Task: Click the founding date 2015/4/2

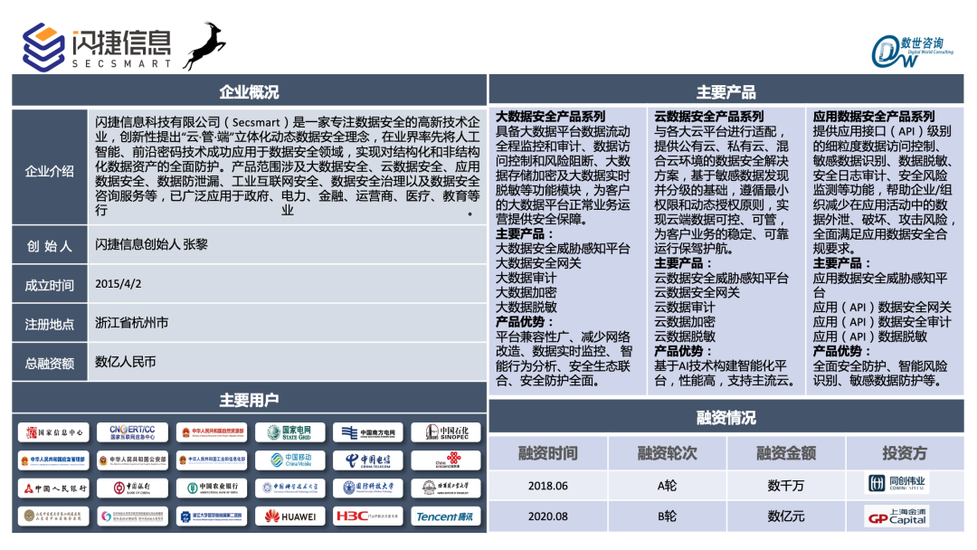Action: [x=119, y=283]
